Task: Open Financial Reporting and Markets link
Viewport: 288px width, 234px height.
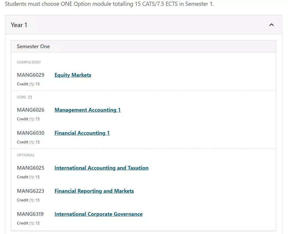Action: (x=94, y=191)
